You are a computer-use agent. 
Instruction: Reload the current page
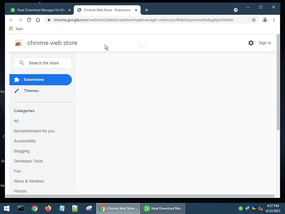point(29,20)
